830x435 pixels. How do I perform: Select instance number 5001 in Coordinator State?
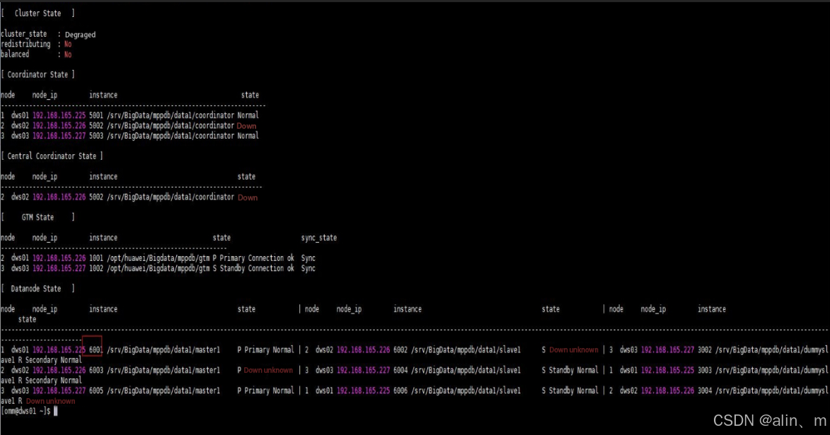click(96, 115)
